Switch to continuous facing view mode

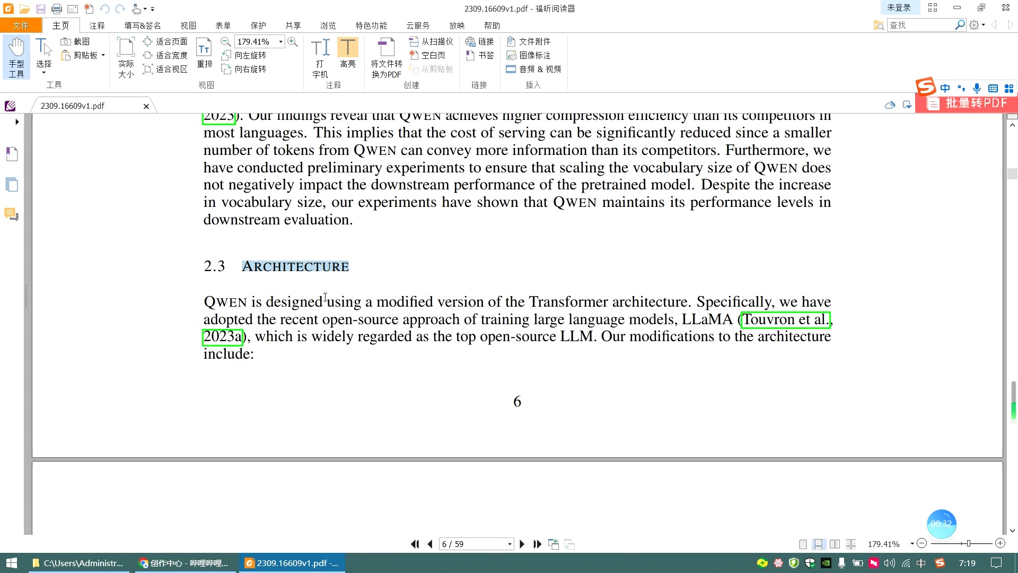850,544
